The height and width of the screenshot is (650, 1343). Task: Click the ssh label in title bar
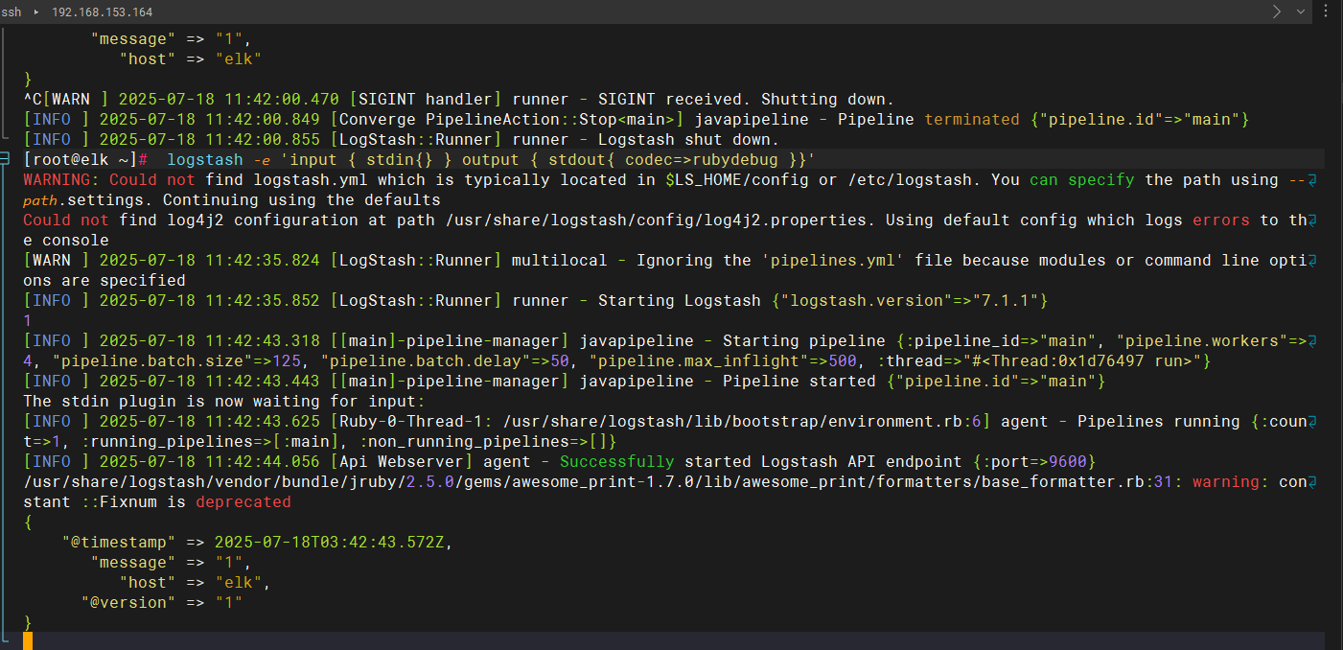(12, 12)
